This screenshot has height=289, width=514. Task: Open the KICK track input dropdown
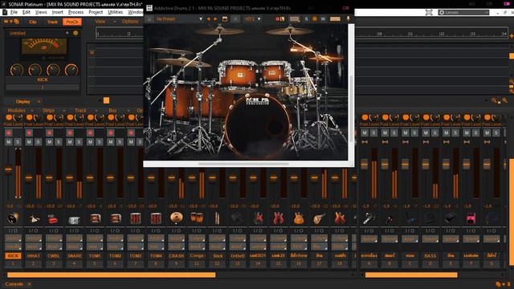pos(13,238)
